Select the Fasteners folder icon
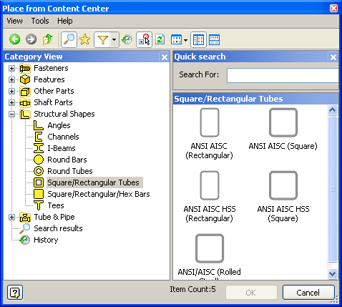Image resolution: width=342 pixels, height=307 pixels. click(25, 68)
